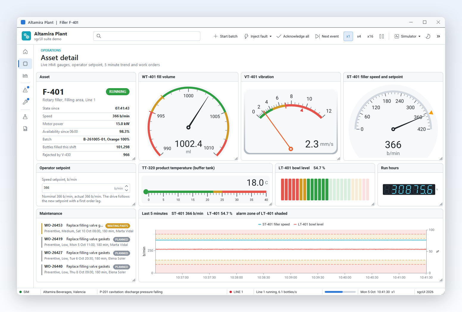Select the Assets chip icon in sidebar

(25, 64)
